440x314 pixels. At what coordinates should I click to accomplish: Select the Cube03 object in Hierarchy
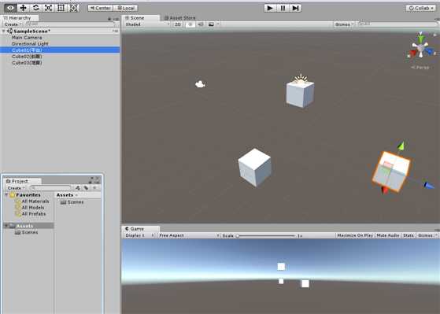pos(27,63)
